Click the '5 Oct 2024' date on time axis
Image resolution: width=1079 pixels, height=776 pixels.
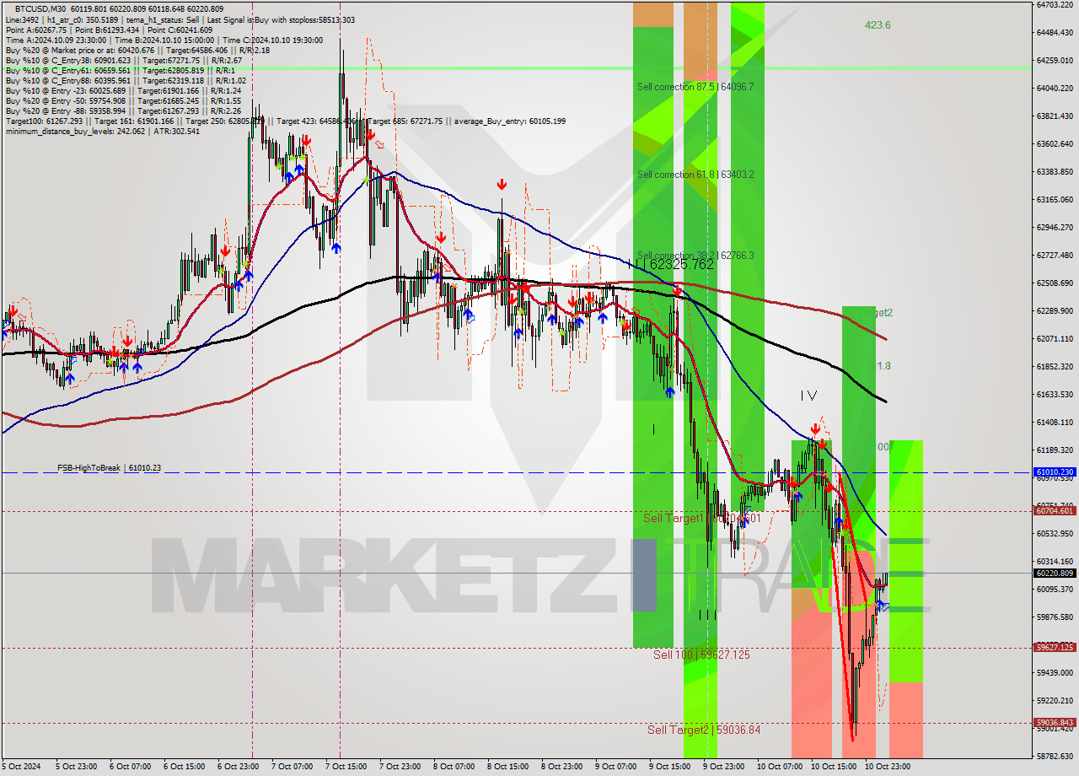click(x=21, y=767)
